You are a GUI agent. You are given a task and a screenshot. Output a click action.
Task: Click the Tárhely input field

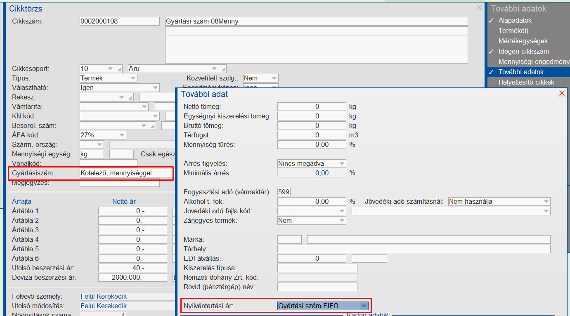point(414,249)
